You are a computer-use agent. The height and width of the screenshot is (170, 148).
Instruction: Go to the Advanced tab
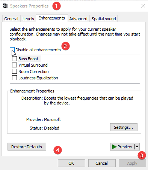point(79,19)
